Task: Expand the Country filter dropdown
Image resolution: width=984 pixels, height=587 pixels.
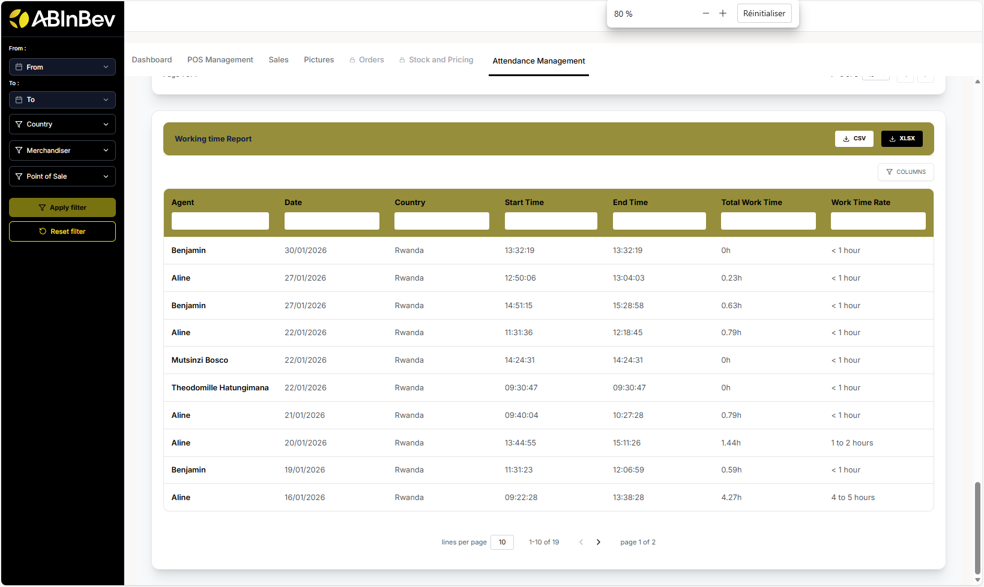Action: (x=62, y=124)
